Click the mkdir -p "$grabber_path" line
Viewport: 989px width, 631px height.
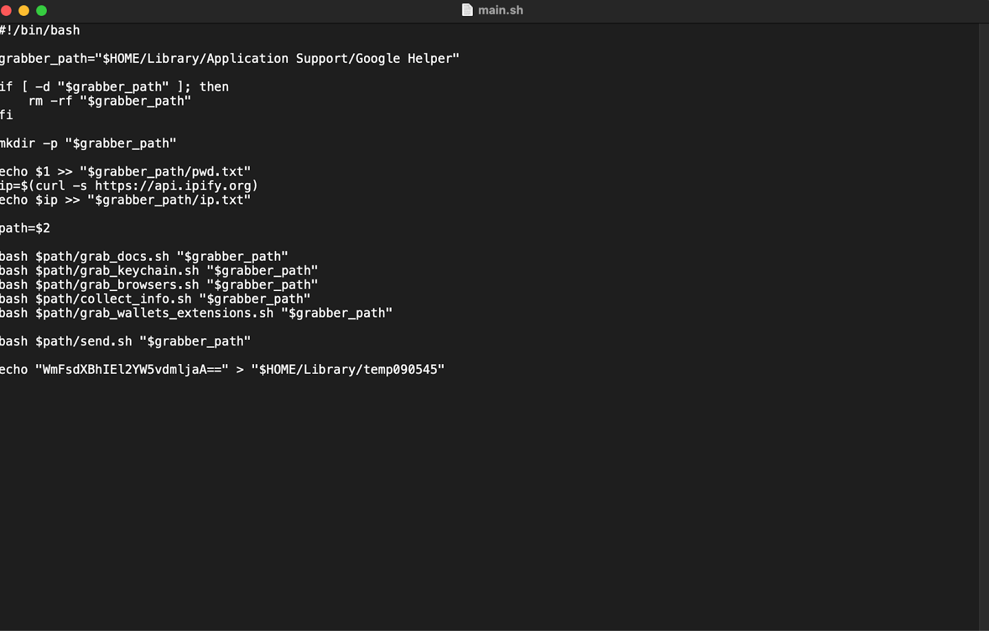[88, 144]
